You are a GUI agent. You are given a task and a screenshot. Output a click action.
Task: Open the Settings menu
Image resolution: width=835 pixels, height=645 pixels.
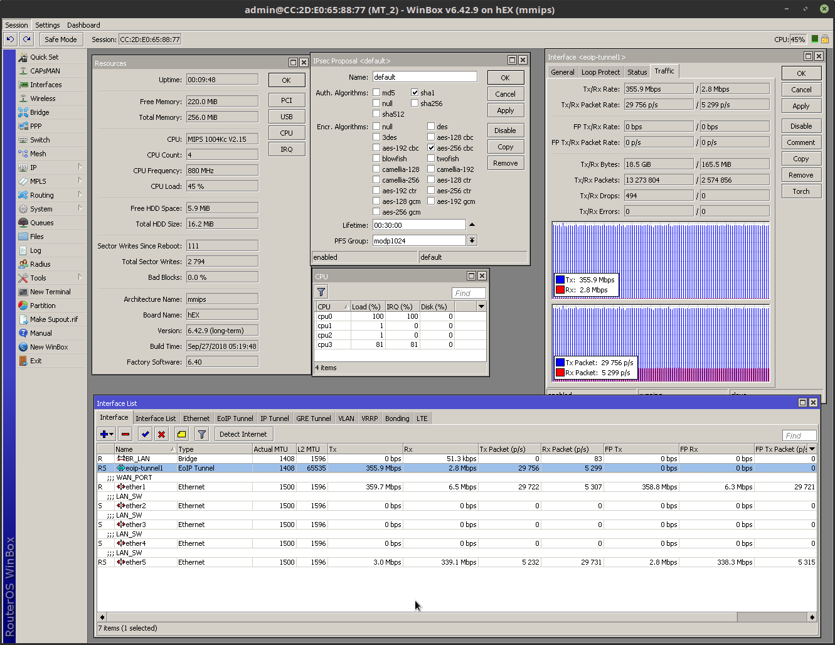pos(48,25)
